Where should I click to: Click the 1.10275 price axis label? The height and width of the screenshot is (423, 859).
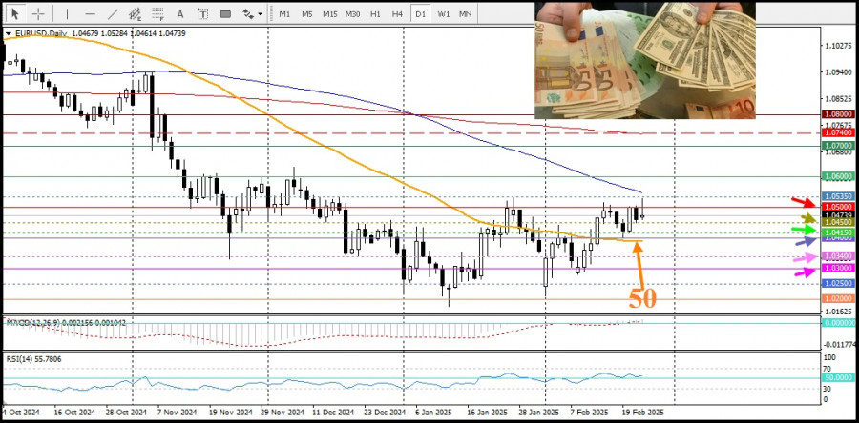click(x=838, y=46)
